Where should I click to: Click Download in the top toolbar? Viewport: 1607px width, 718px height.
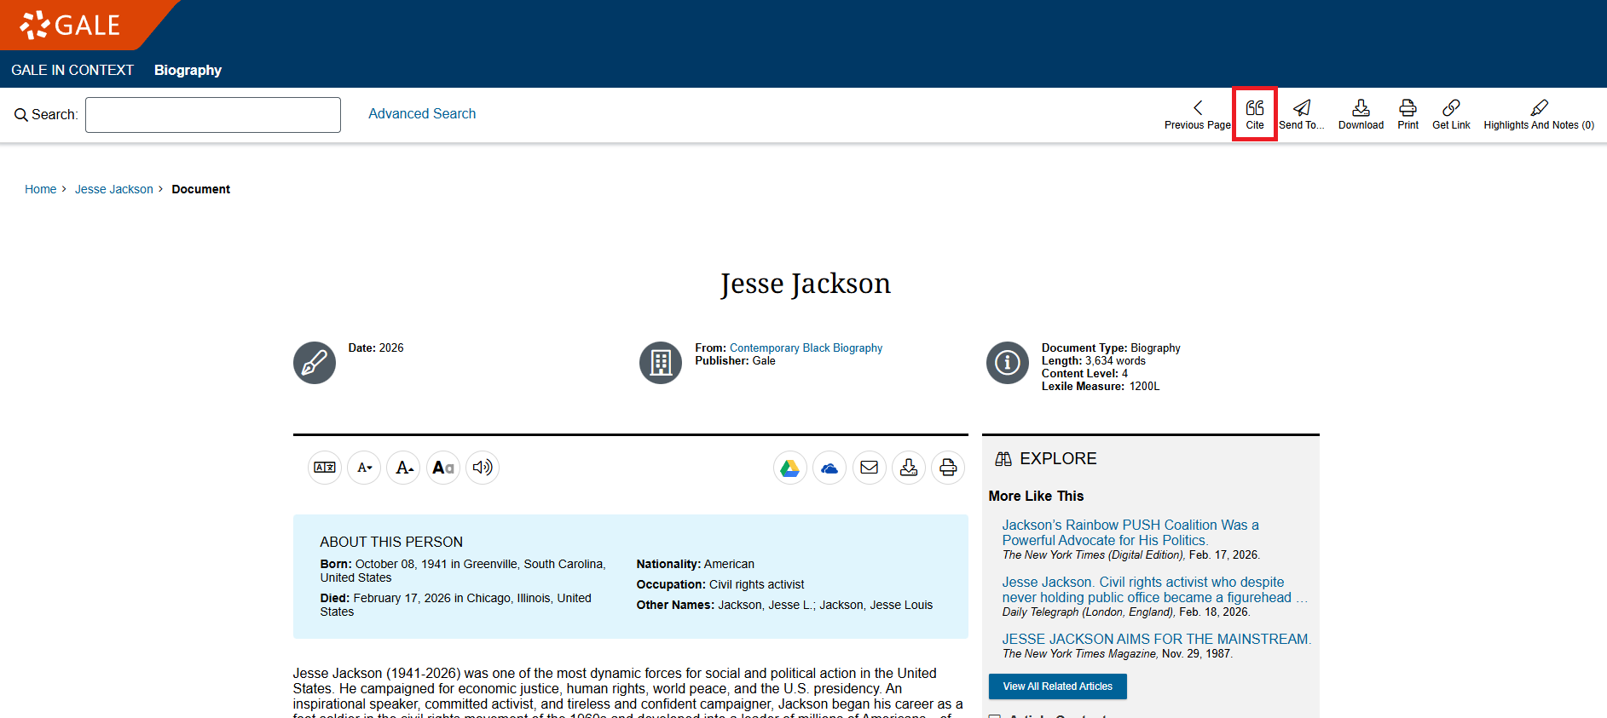pos(1361,114)
